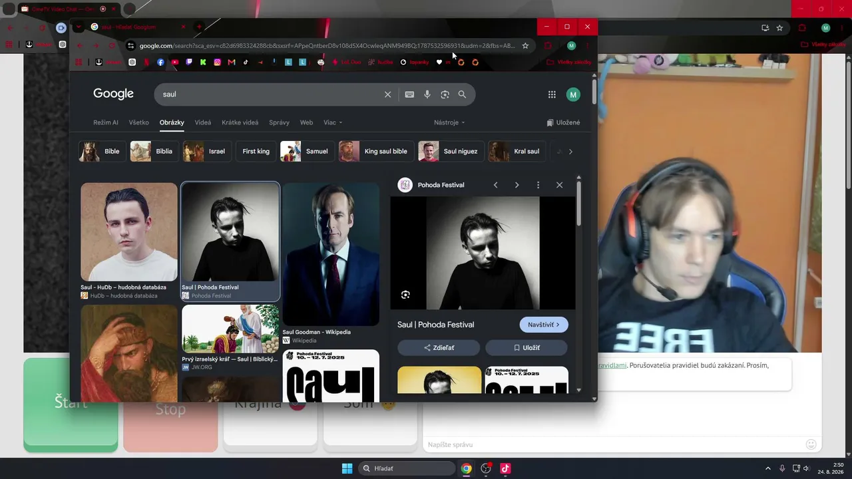The height and width of the screenshot is (479, 852).
Task: Switch to the Správy news tab
Action: click(279, 122)
